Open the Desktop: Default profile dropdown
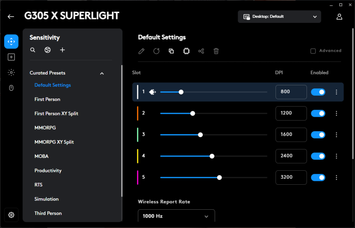 [279, 17]
